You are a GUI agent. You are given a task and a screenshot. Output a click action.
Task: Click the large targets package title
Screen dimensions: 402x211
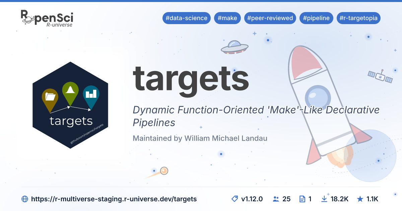pyautogui.click(x=191, y=78)
